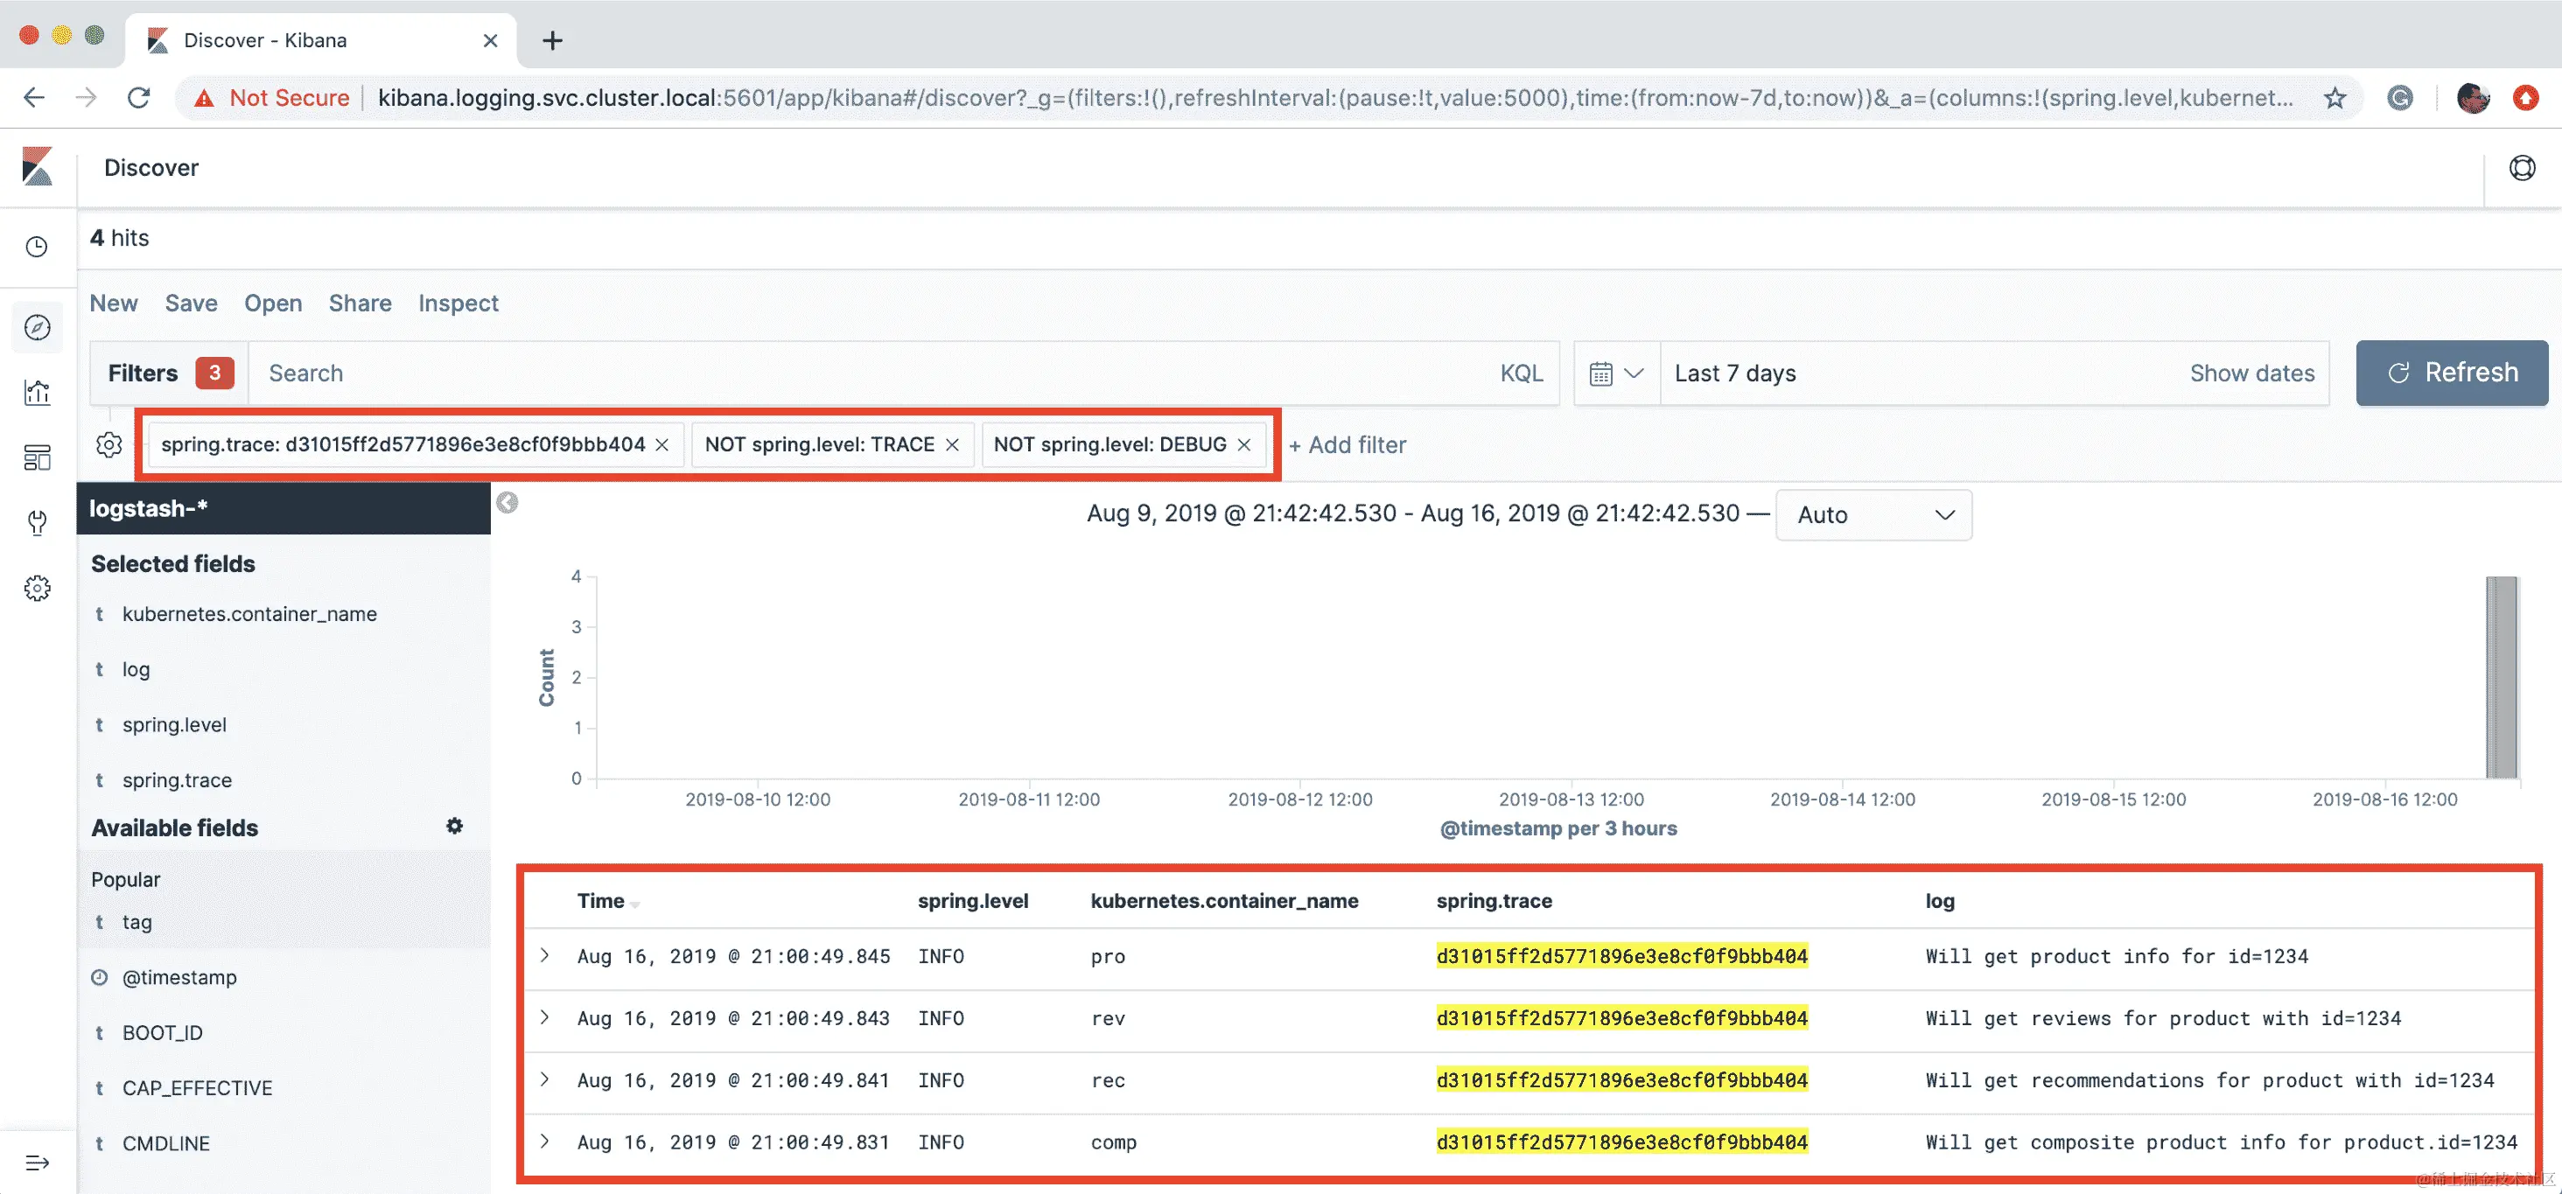Open recently viewed clock icon
This screenshot has width=2562, height=1194.
37,247
